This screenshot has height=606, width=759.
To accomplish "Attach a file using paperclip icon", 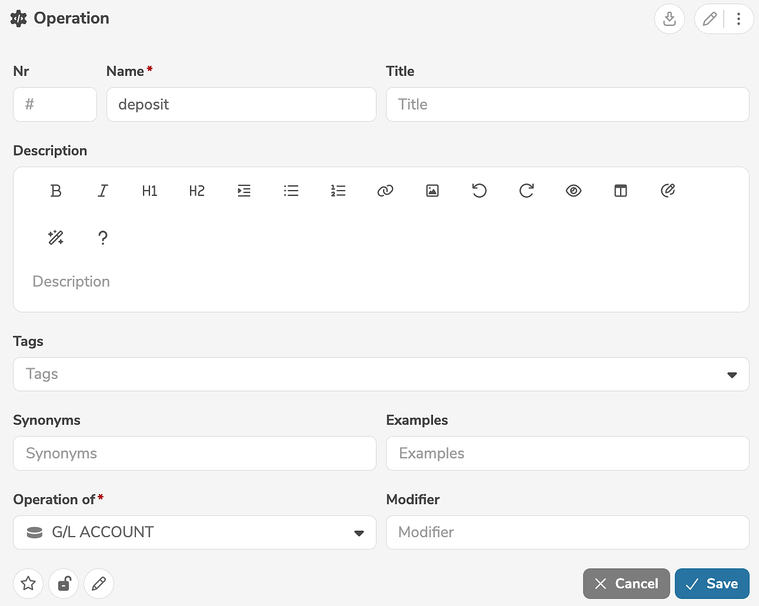I will coord(668,191).
